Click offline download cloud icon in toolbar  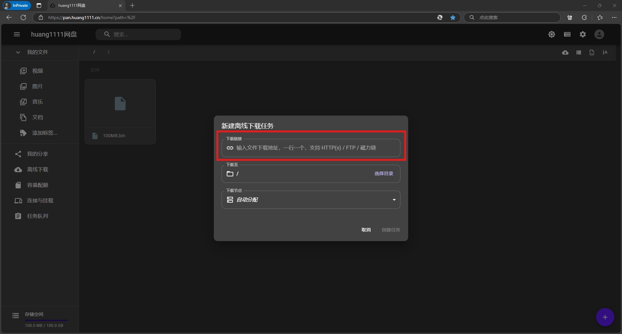565,52
